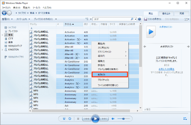Click the playback seek bar
Viewport: 191px width, 125px height.
tap(95, 114)
